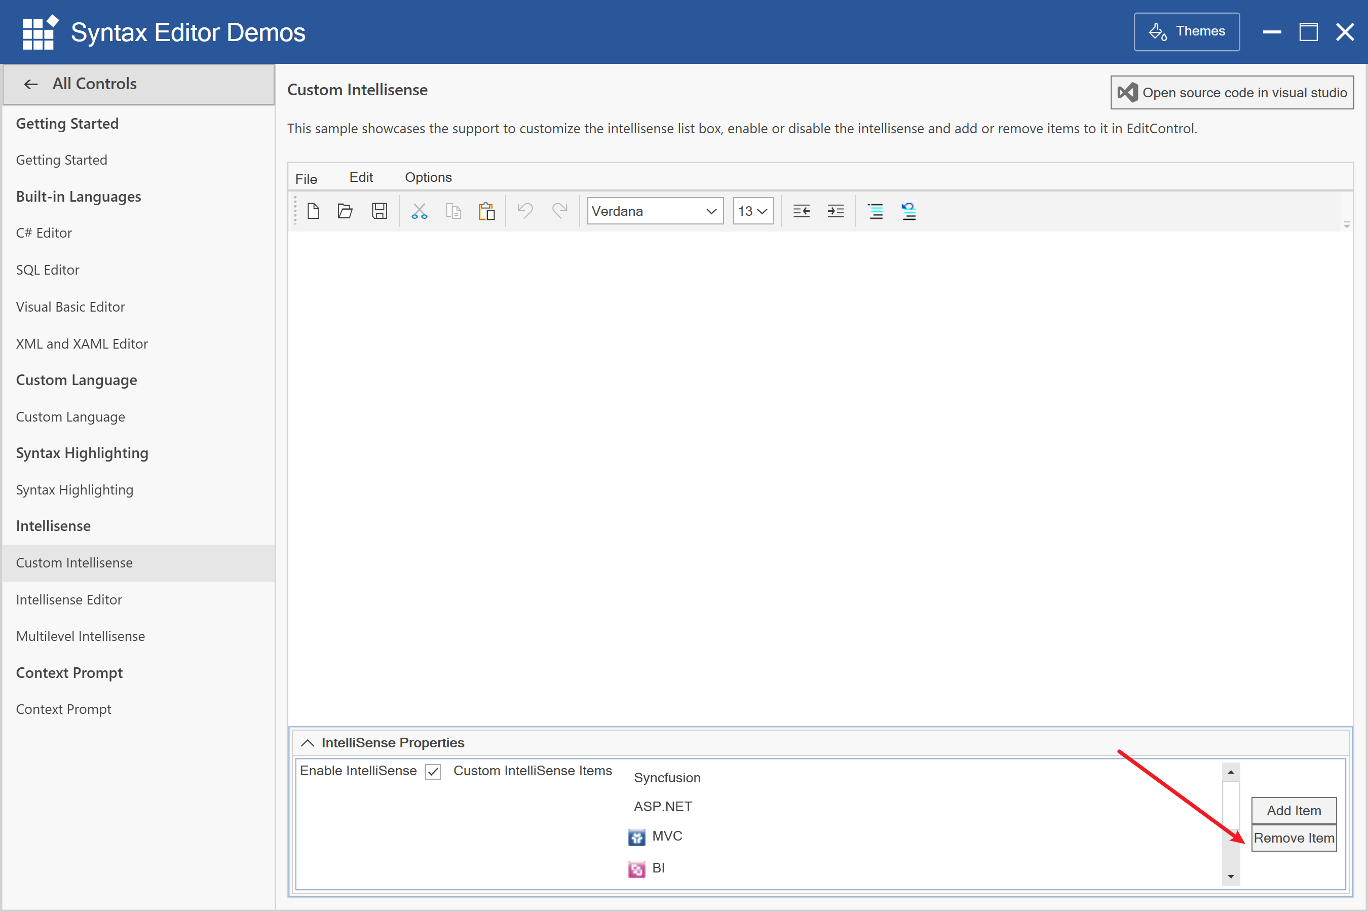This screenshot has width=1368, height=912.
Task: Click the uncomment lines toolbar icon
Action: tap(909, 211)
